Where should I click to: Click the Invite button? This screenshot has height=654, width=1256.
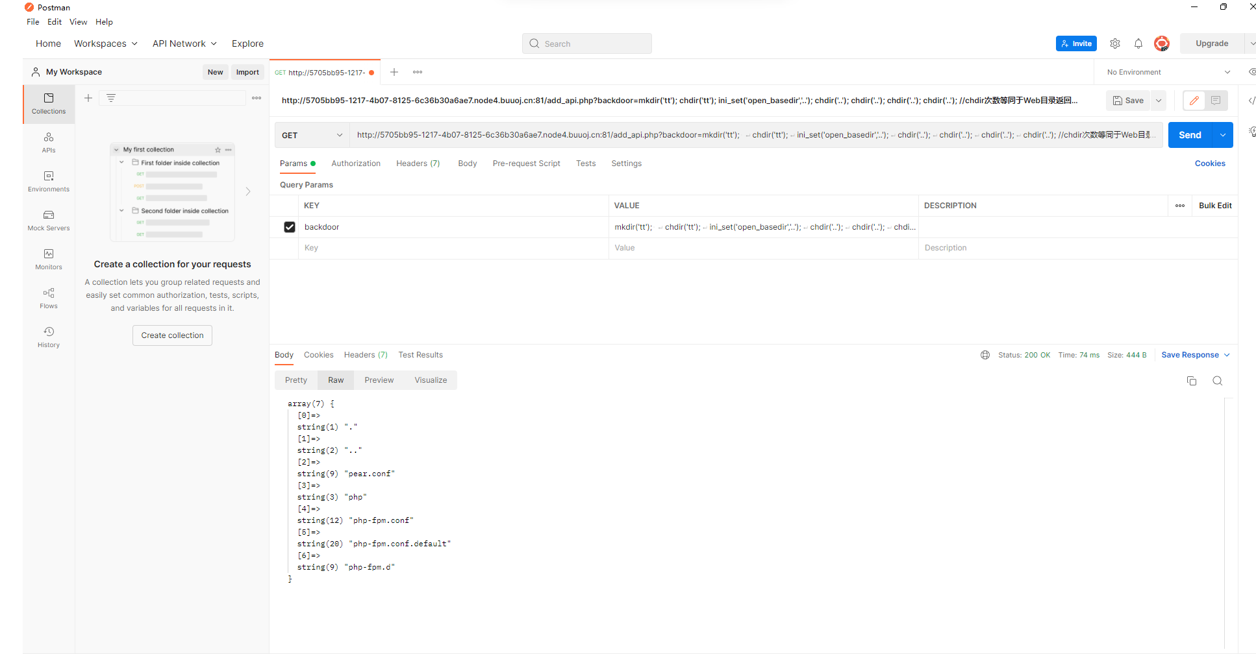click(x=1076, y=43)
